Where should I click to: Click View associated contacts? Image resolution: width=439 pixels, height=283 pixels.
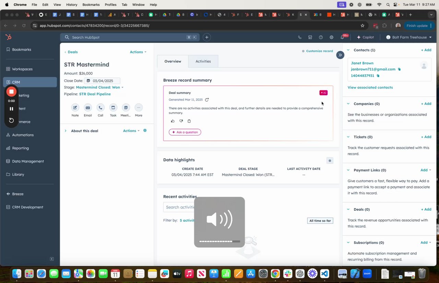[370, 87]
